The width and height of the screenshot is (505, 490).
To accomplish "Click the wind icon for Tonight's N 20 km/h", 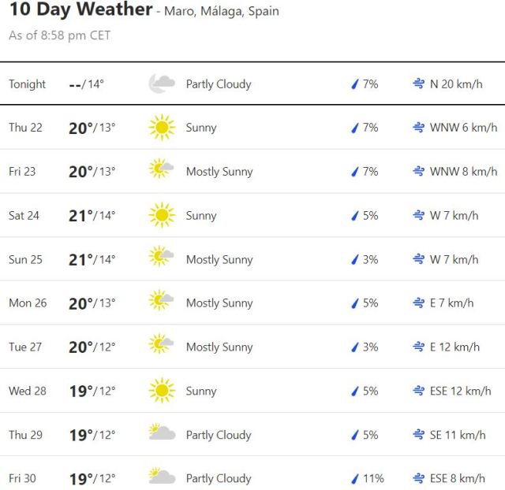I will click(x=418, y=84).
